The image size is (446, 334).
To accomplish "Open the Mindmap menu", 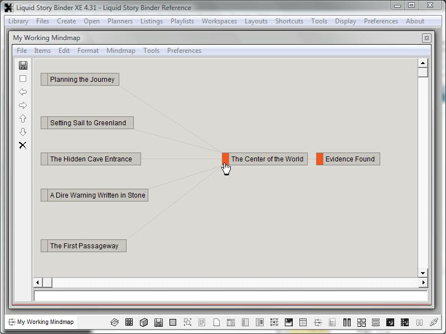I will (x=120, y=51).
